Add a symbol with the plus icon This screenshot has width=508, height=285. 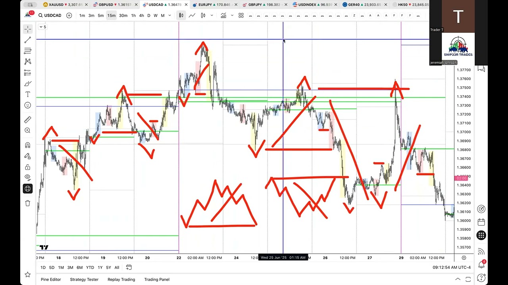pos(69,15)
